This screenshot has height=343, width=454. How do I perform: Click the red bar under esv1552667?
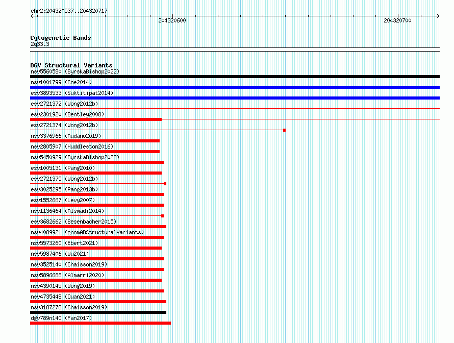click(x=97, y=205)
